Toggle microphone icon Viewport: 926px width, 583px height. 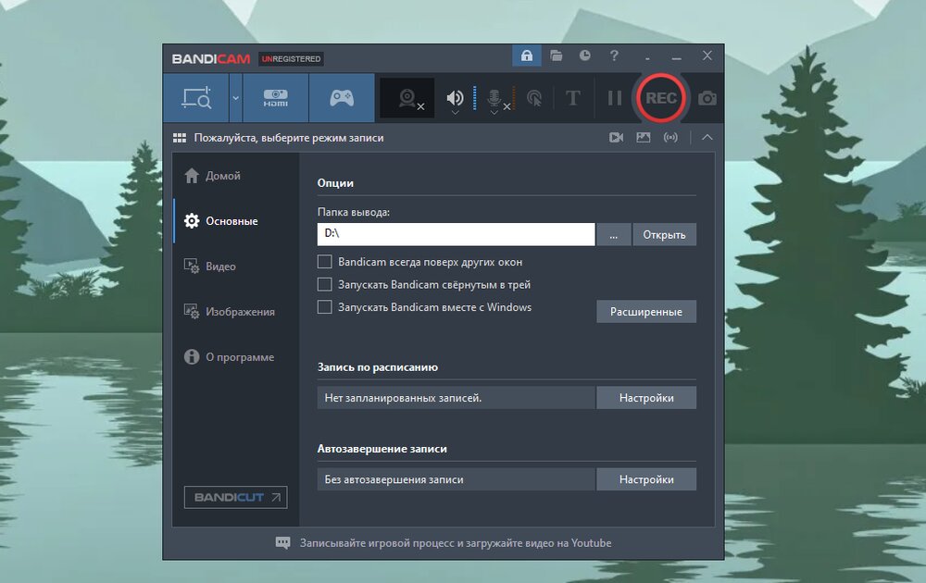point(494,97)
